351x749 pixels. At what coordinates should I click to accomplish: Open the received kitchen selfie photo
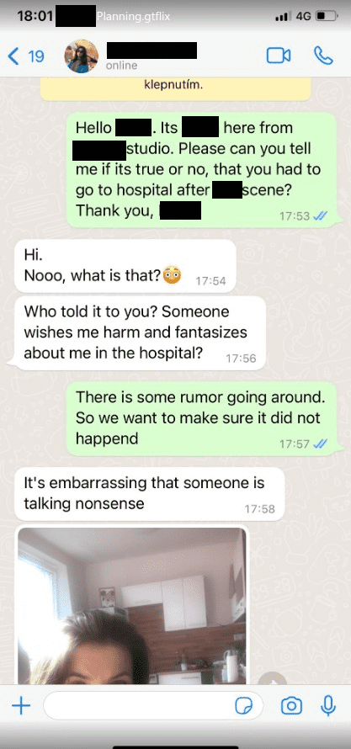click(x=132, y=605)
